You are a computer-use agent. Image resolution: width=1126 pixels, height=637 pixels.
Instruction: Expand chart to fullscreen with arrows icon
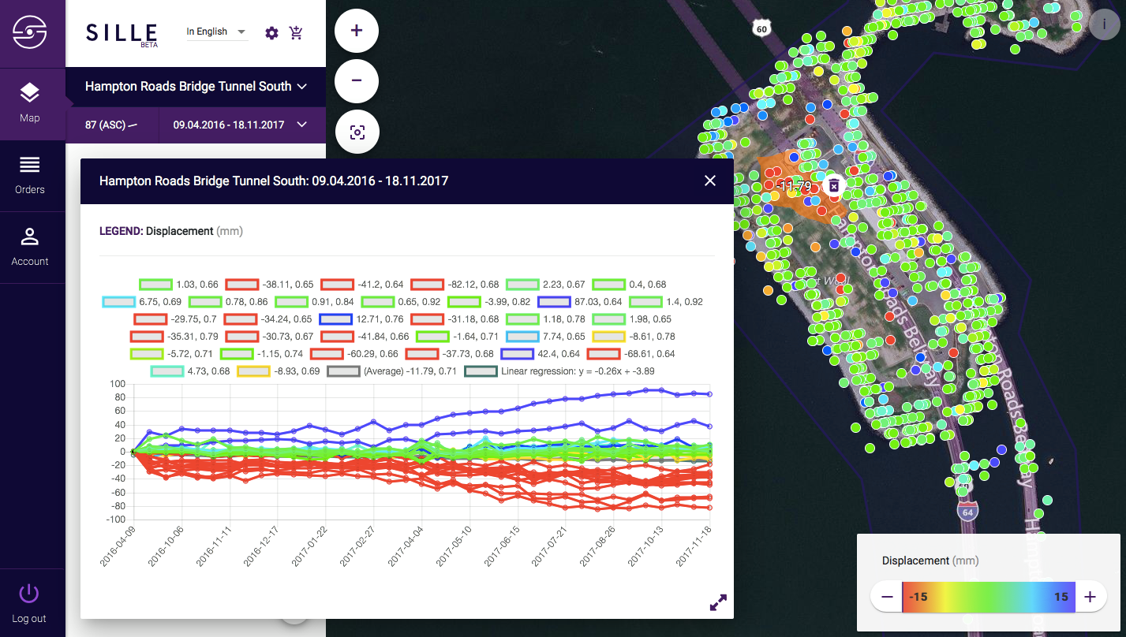point(718,602)
